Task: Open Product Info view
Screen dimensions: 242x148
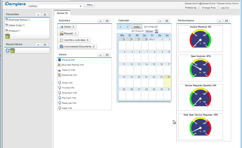Action: click(x=68, y=60)
